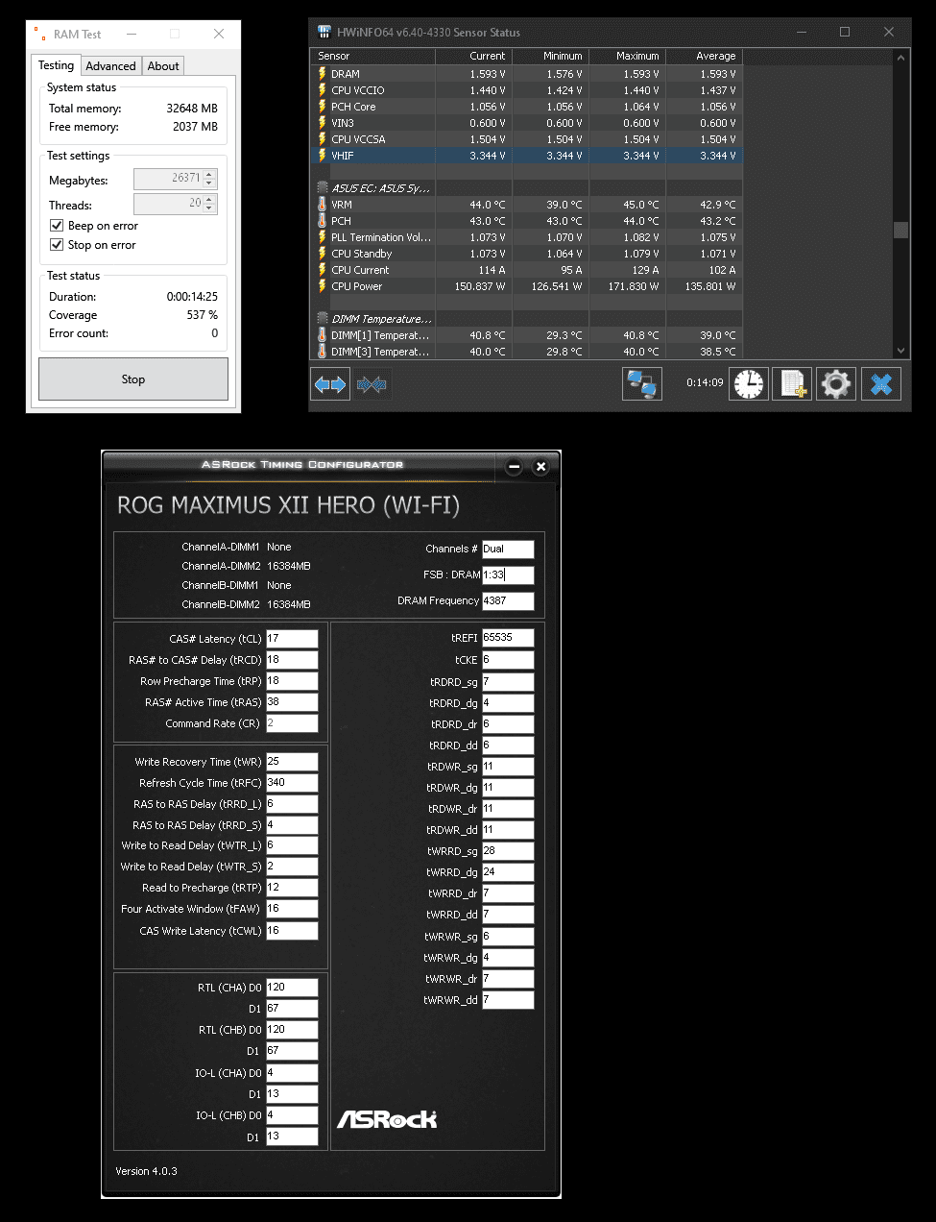
Task: Click the VHIF row lightning icon
Action: tap(323, 155)
